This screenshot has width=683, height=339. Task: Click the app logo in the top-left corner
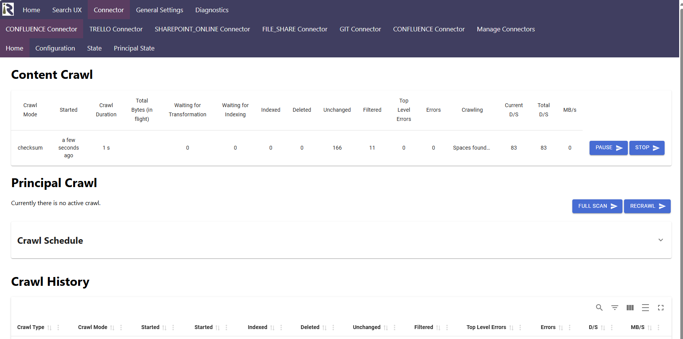click(8, 9)
